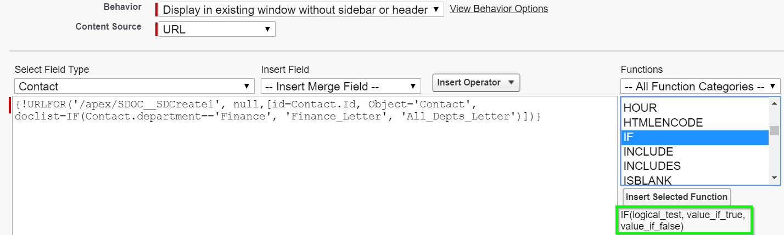Open the All Function Categories dropdown

(701, 86)
